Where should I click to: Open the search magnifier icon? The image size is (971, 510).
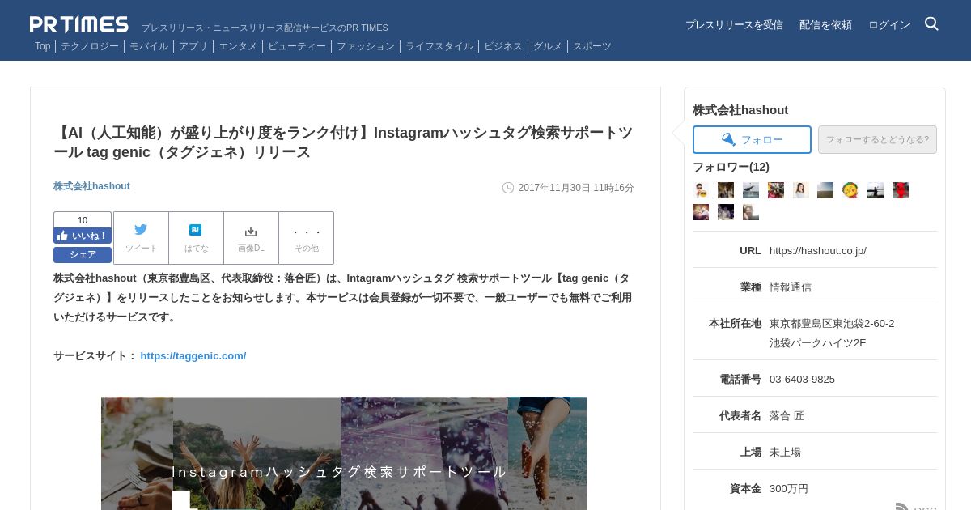(931, 24)
